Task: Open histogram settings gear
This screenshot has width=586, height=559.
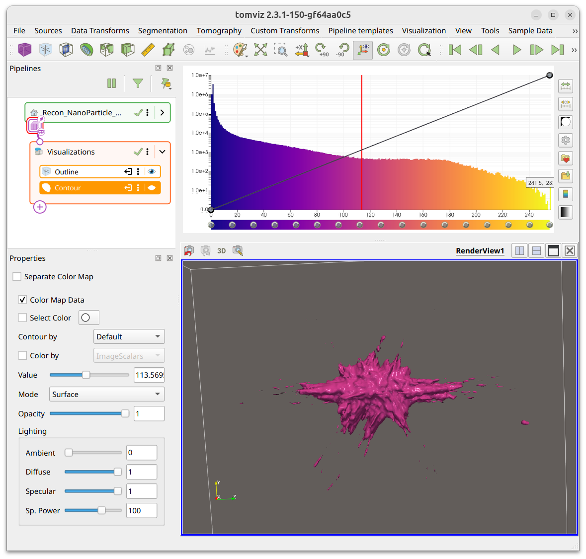Action: (566, 140)
